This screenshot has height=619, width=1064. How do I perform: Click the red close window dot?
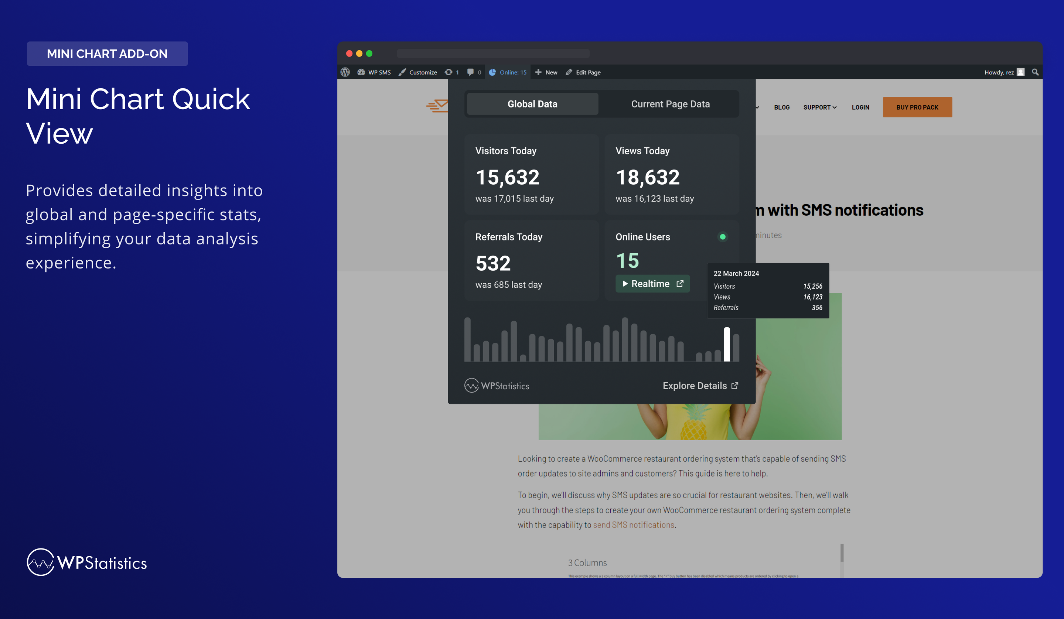[x=349, y=53]
